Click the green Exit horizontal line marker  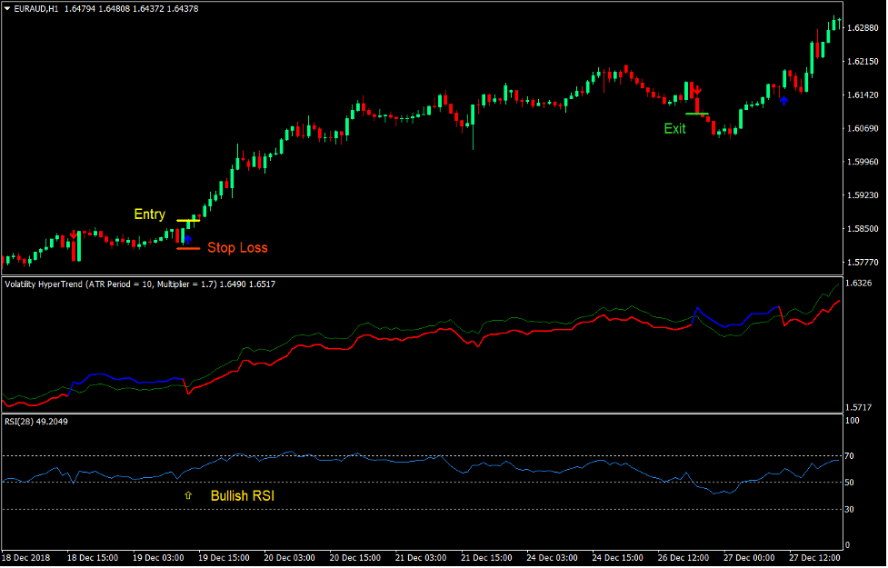pyautogui.click(x=697, y=114)
